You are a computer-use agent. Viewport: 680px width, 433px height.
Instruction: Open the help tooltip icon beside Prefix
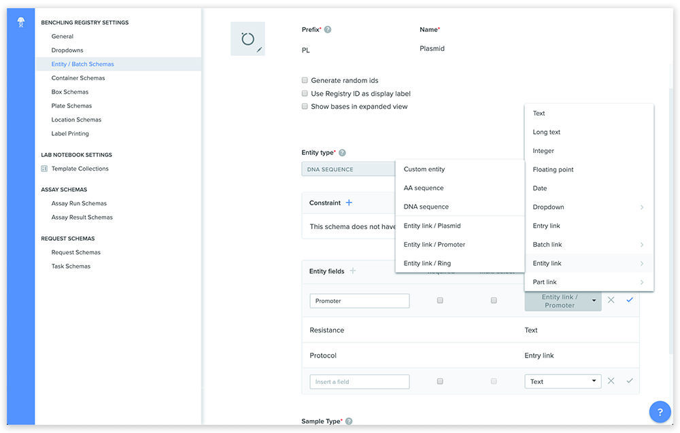point(326,29)
